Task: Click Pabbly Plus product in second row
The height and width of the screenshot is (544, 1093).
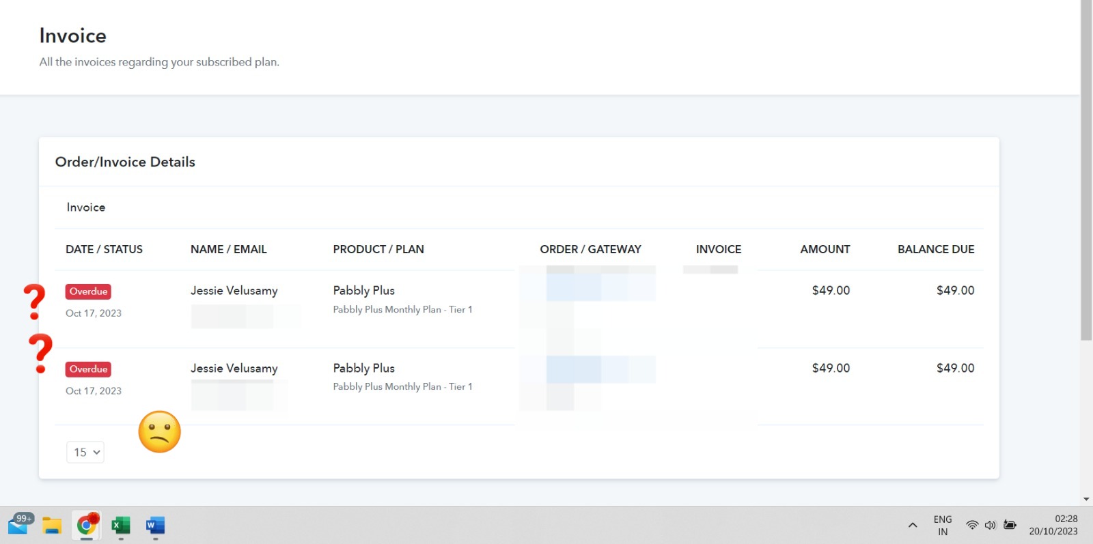Action: point(364,369)
